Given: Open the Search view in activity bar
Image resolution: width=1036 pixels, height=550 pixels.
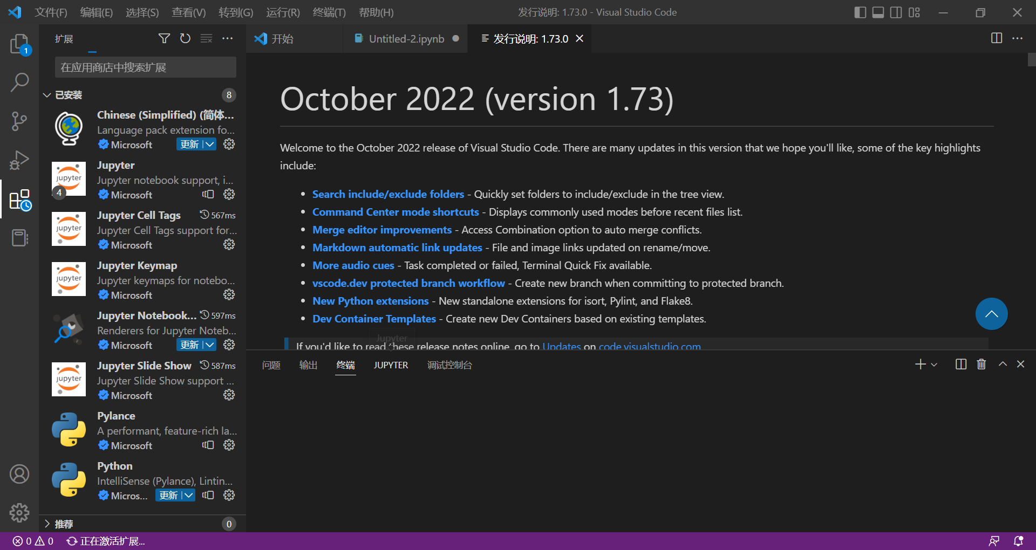Looking at the screenshot, I should [20, 82].
